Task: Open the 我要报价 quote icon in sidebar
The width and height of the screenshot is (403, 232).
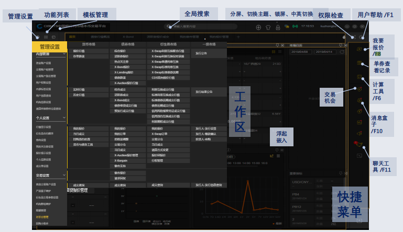Action: point(359,49)
